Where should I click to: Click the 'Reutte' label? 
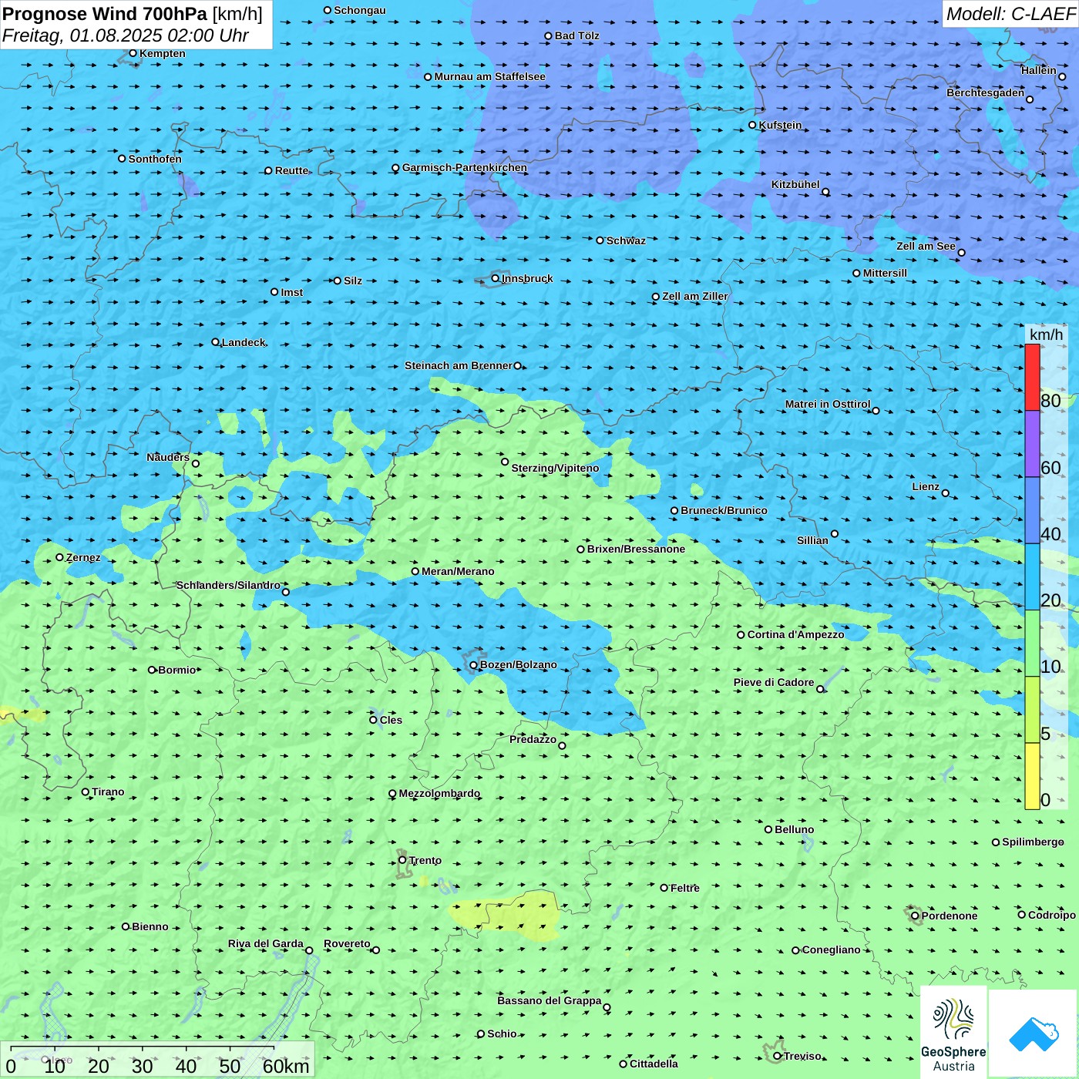pyautogui.click(x=292, y=170)
